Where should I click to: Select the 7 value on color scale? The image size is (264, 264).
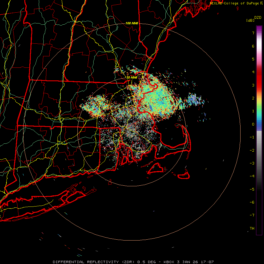[253, 33]
